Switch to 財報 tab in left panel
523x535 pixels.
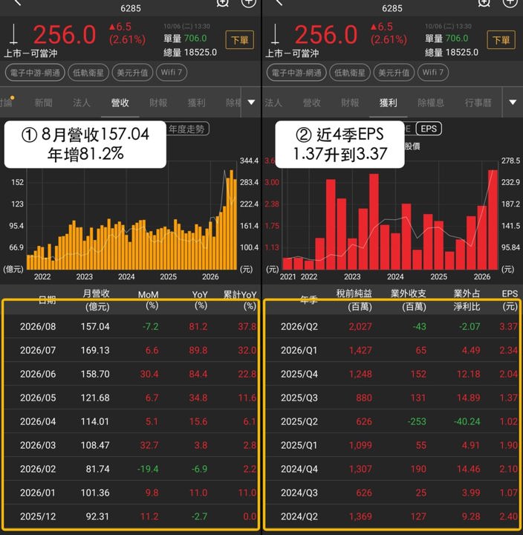[158, 103]
